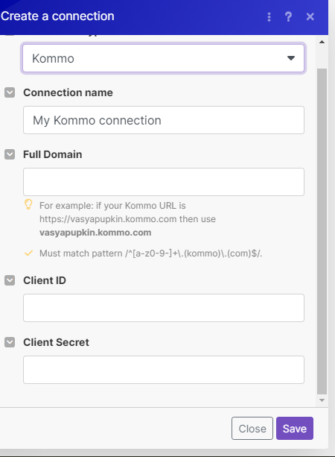
Task: Click the Close button at the bottom
Action: click(252, 429)
